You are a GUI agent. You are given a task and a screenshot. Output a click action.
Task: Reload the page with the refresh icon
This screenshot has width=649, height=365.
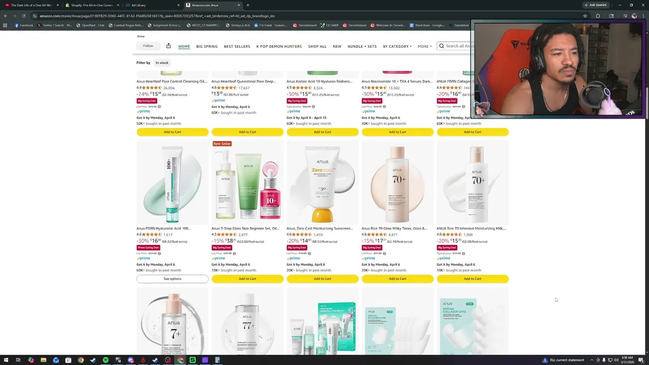pyautogui.click(x=23, y=16)
